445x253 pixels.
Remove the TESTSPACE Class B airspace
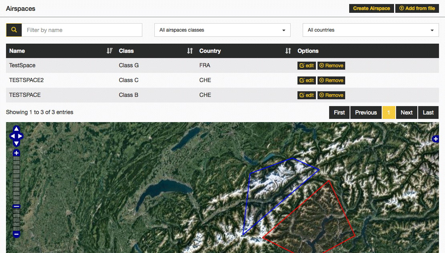click(x=331, y=95)
